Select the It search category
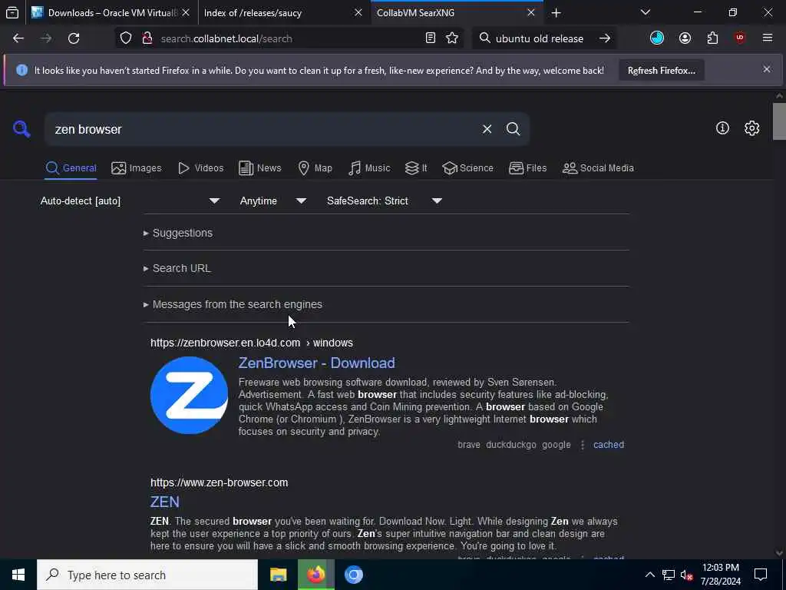Image resolution: width=786 pixels, height=590 pixels. pyautogui.click(x=416, y=168)
